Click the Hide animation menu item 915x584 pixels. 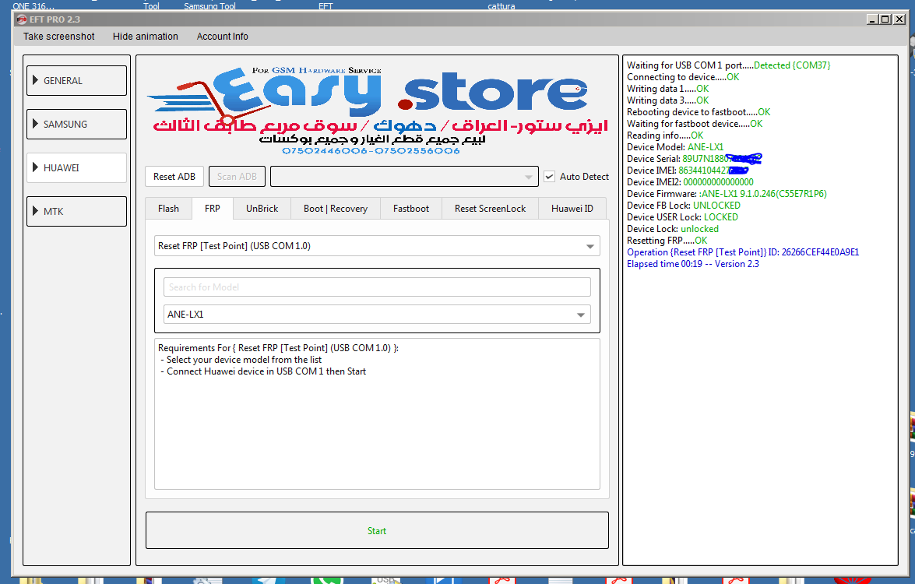click(146, 36)
